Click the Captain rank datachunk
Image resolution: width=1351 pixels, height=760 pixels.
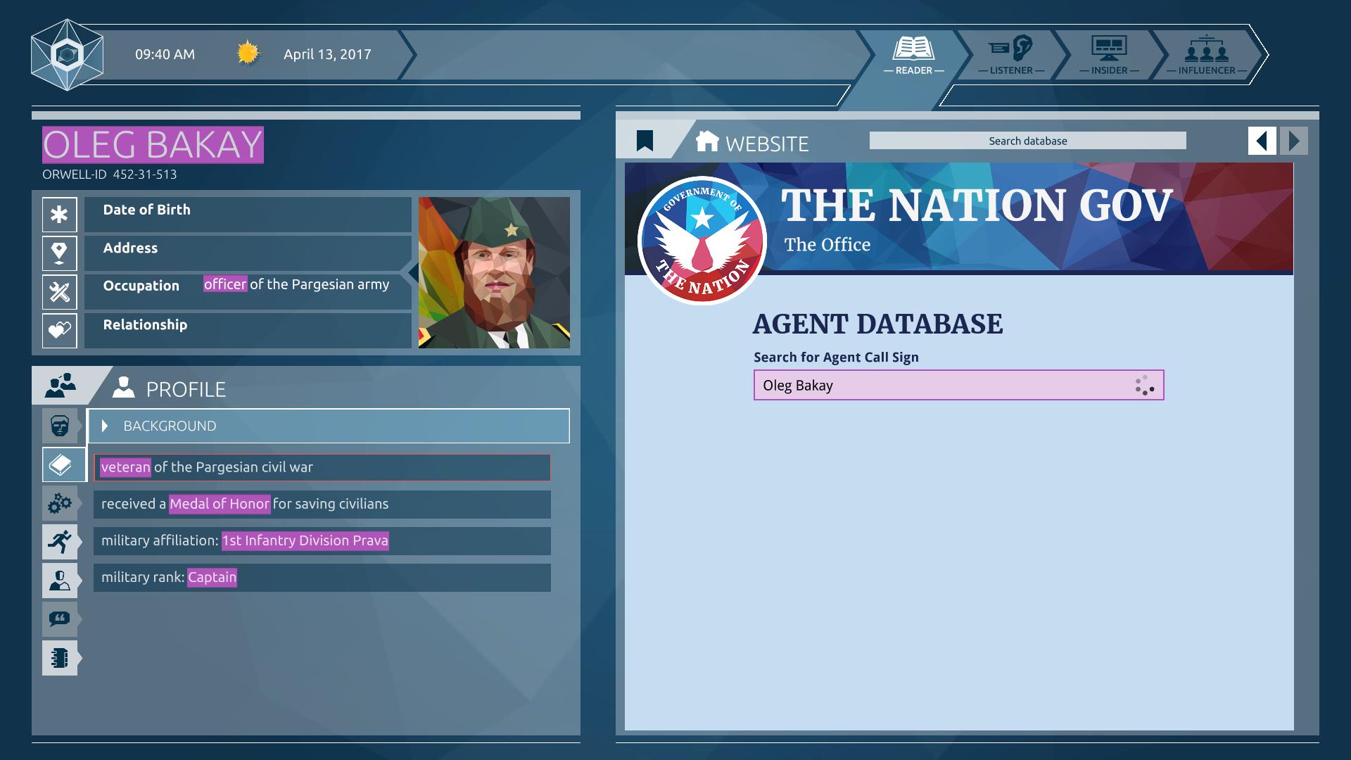click(212, 577)
